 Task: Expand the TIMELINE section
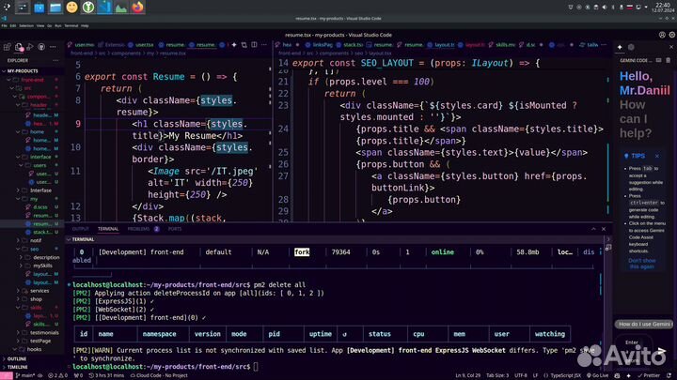pos(17,367)
